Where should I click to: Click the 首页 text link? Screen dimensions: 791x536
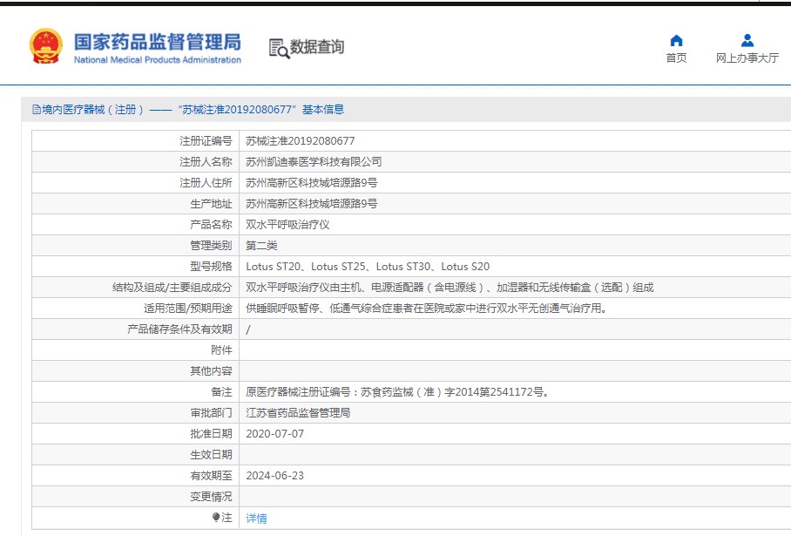676,58
